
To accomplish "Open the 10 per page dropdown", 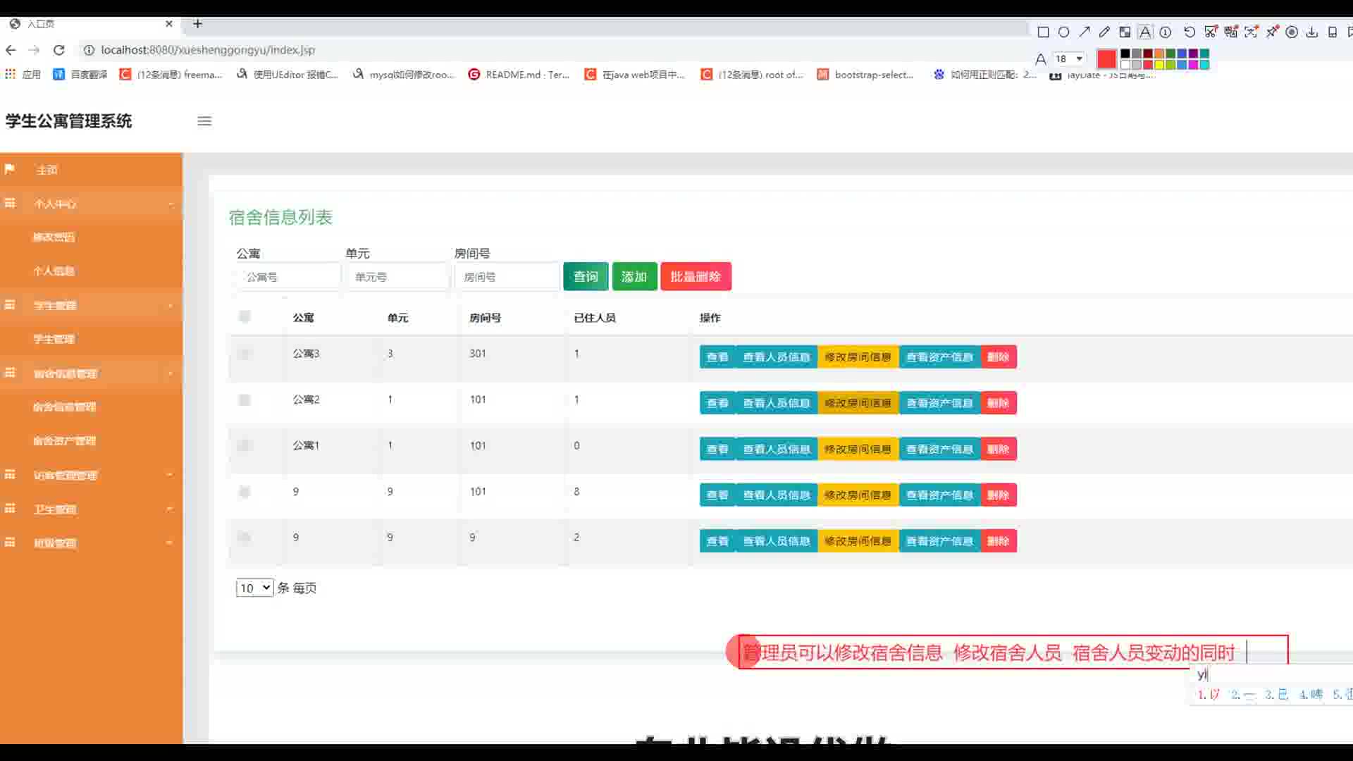I will pos(254,588).
